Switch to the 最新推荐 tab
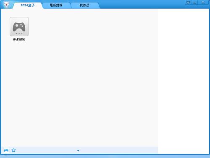Image resolution: width=210 pixels, height=158 pixels. (x=56, y=5)
